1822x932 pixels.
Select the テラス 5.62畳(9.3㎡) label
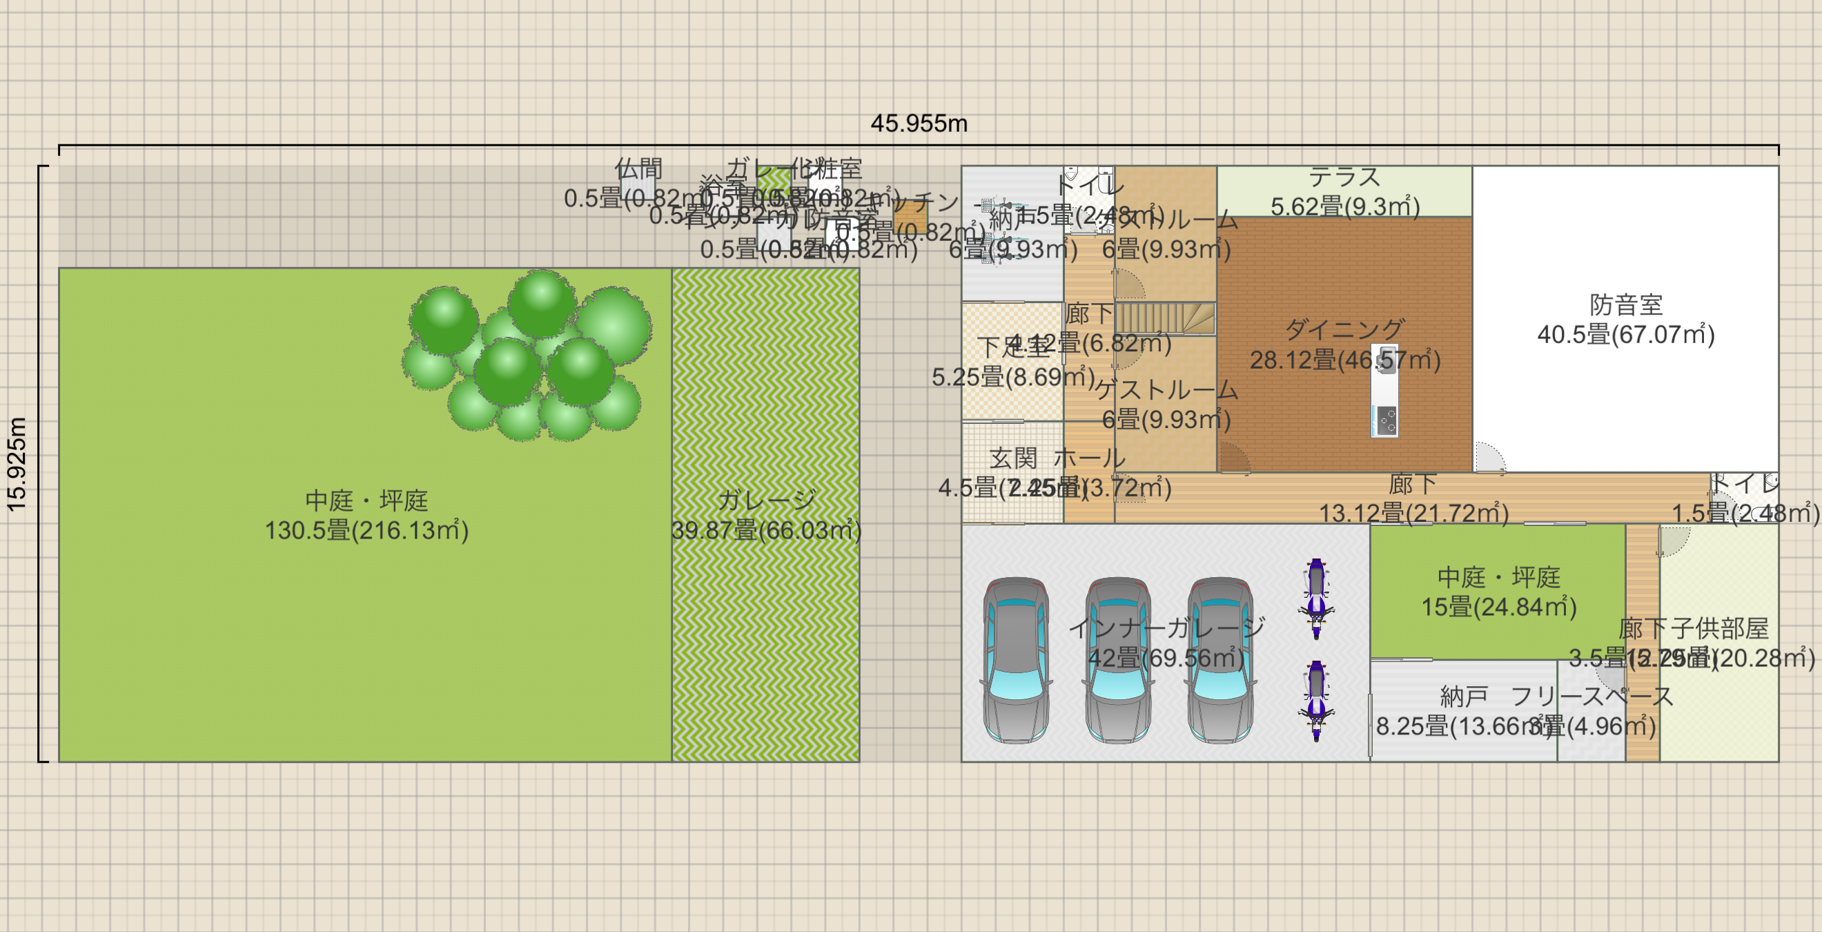click(x=1344, y=191)
